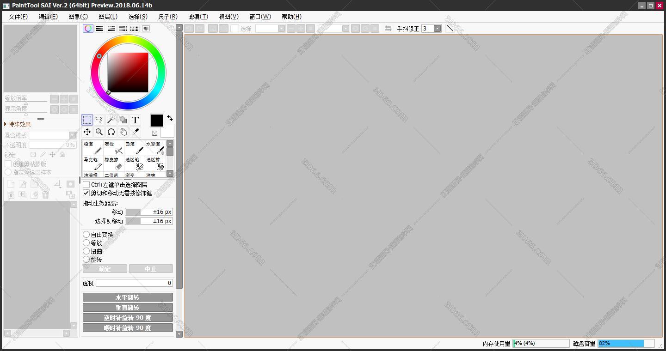The height and width of the screenshot is (351, 666).
Task: Pick the magic wand tool
Action: (x=111, y=120)
